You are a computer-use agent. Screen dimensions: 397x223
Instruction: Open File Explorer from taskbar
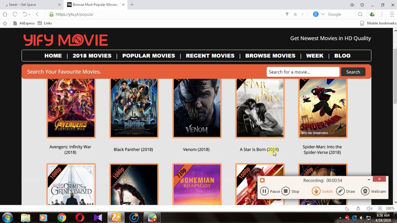pos(26,218)
